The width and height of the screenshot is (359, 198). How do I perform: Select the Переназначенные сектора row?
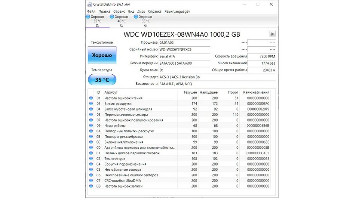pyautogui.click(x=179, y=114)
